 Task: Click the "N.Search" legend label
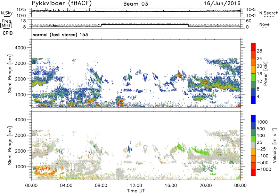click(x=269, y=13)
